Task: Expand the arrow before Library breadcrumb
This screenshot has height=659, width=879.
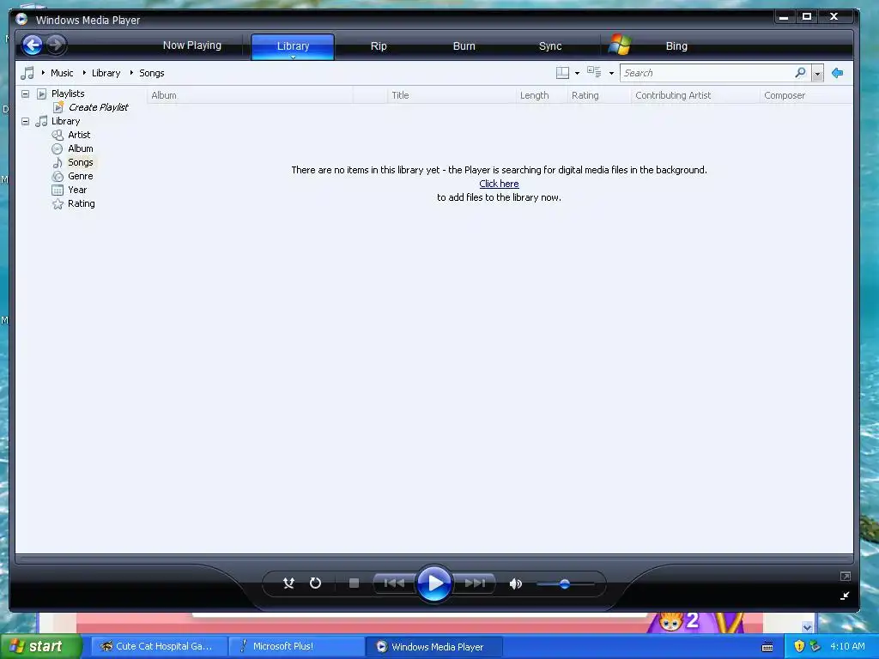Action: point(85,73)
